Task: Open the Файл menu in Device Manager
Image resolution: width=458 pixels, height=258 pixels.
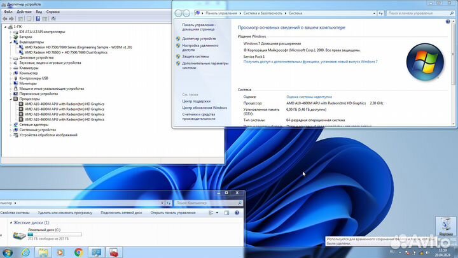Action: 8,11
